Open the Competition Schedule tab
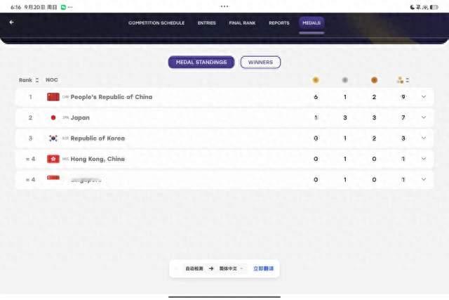449x300 pixels. click(156, 23)
